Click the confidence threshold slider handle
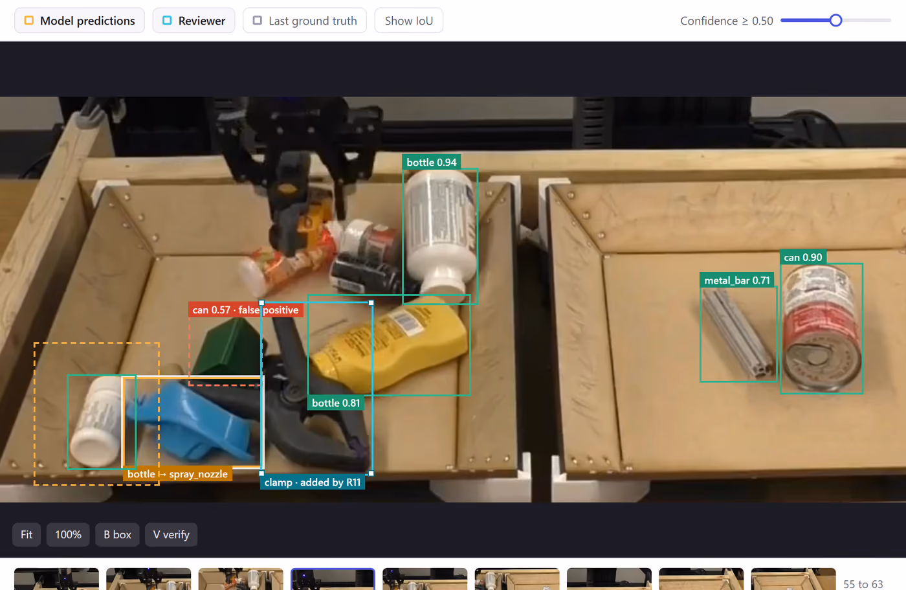The width and height of the screenshot is (906, 590). (835, 21)
